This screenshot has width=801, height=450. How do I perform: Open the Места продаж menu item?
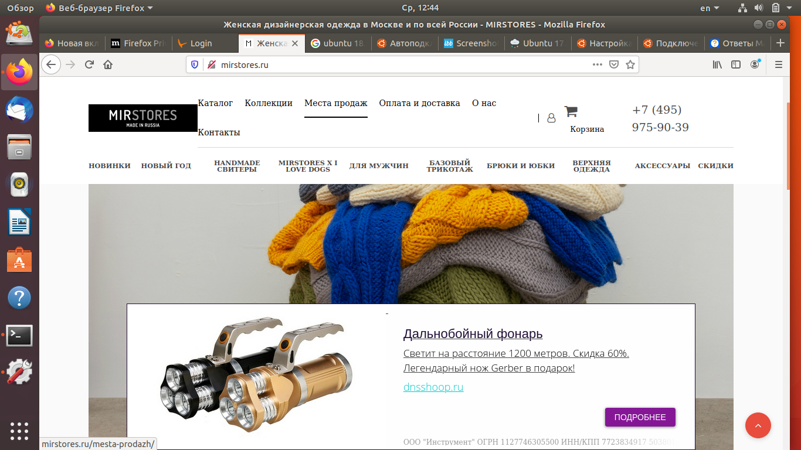pos(335,103)
